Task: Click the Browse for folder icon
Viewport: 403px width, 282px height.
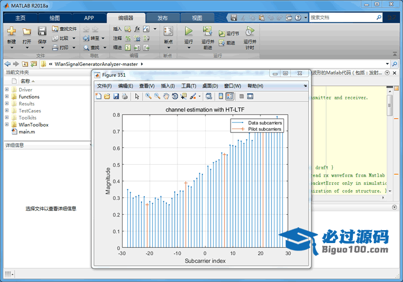Action: click(33, 64)
